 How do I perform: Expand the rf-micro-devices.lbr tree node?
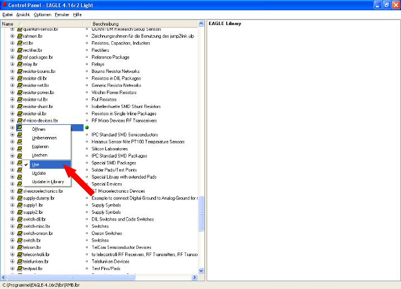coord(12,120)
